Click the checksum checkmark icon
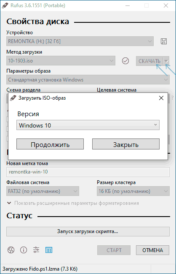176x274 pixels. point(125,61)
